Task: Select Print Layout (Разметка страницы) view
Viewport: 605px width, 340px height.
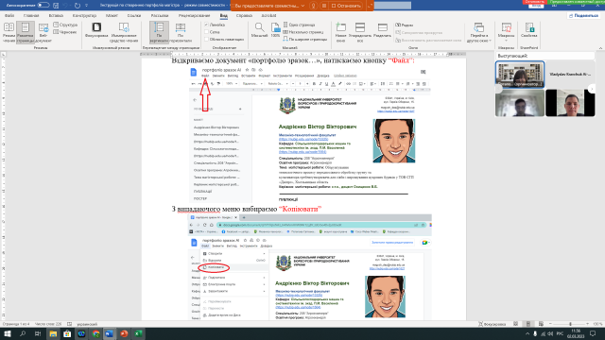Action: pyautogui.click(x=26, y=32)
